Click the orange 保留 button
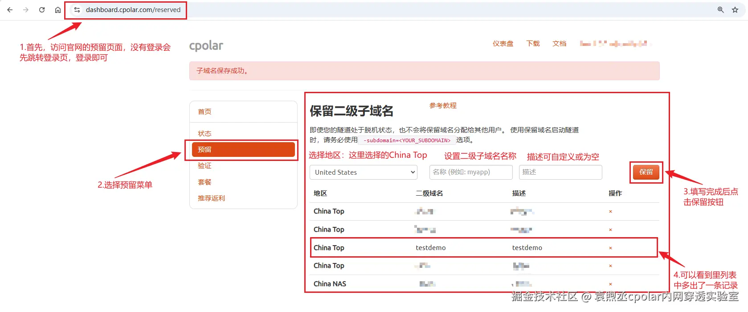The width and height of the screenshot is (748, 312). 646,172
